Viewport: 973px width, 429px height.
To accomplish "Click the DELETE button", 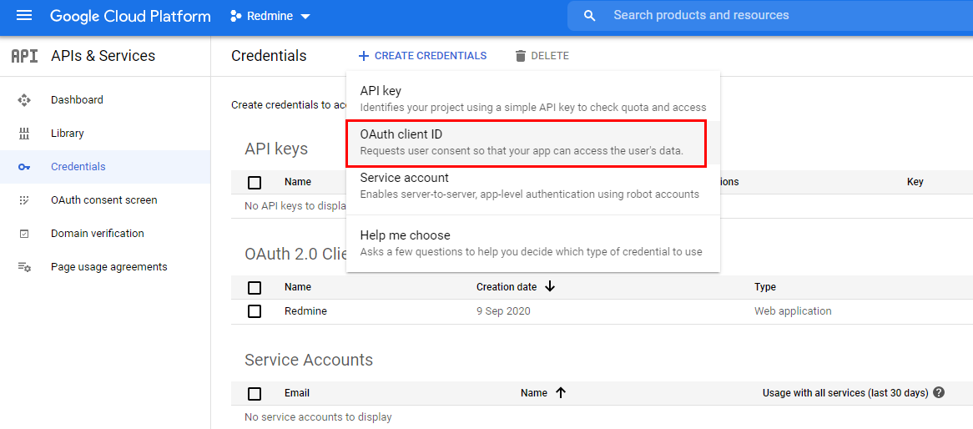I will coord(542,56).
